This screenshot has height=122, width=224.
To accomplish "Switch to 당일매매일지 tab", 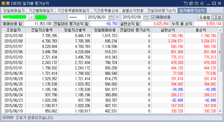I will 14,10.
